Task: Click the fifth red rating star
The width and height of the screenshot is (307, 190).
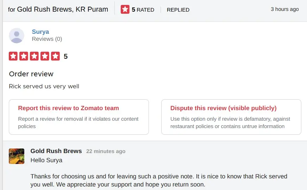Action: 55,56
